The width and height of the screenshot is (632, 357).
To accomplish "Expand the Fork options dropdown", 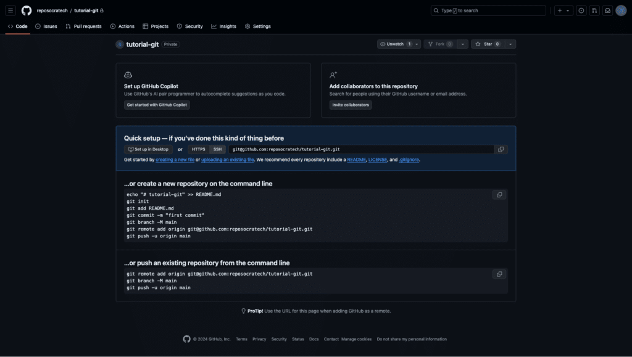I will pyautogui.click(x=463, y=44).
